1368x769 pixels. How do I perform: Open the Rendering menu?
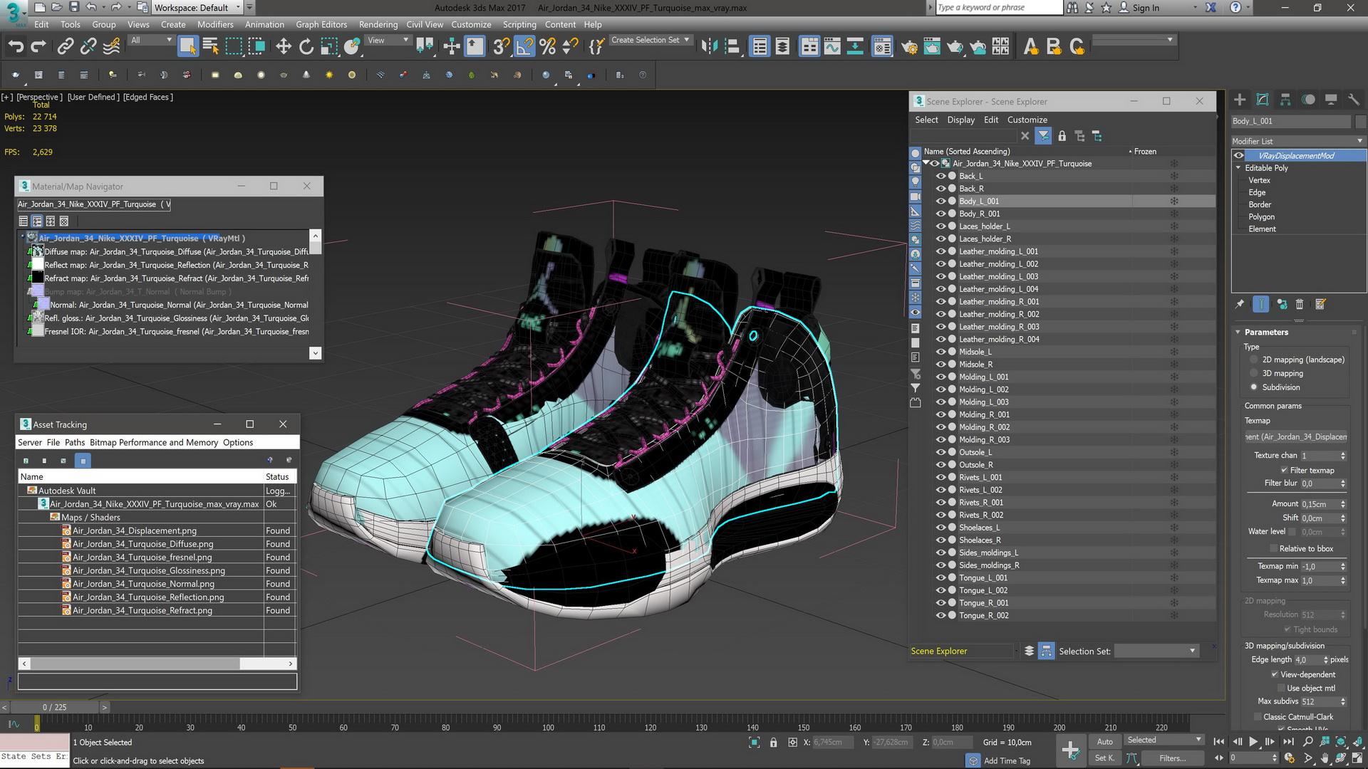(378, 24)
